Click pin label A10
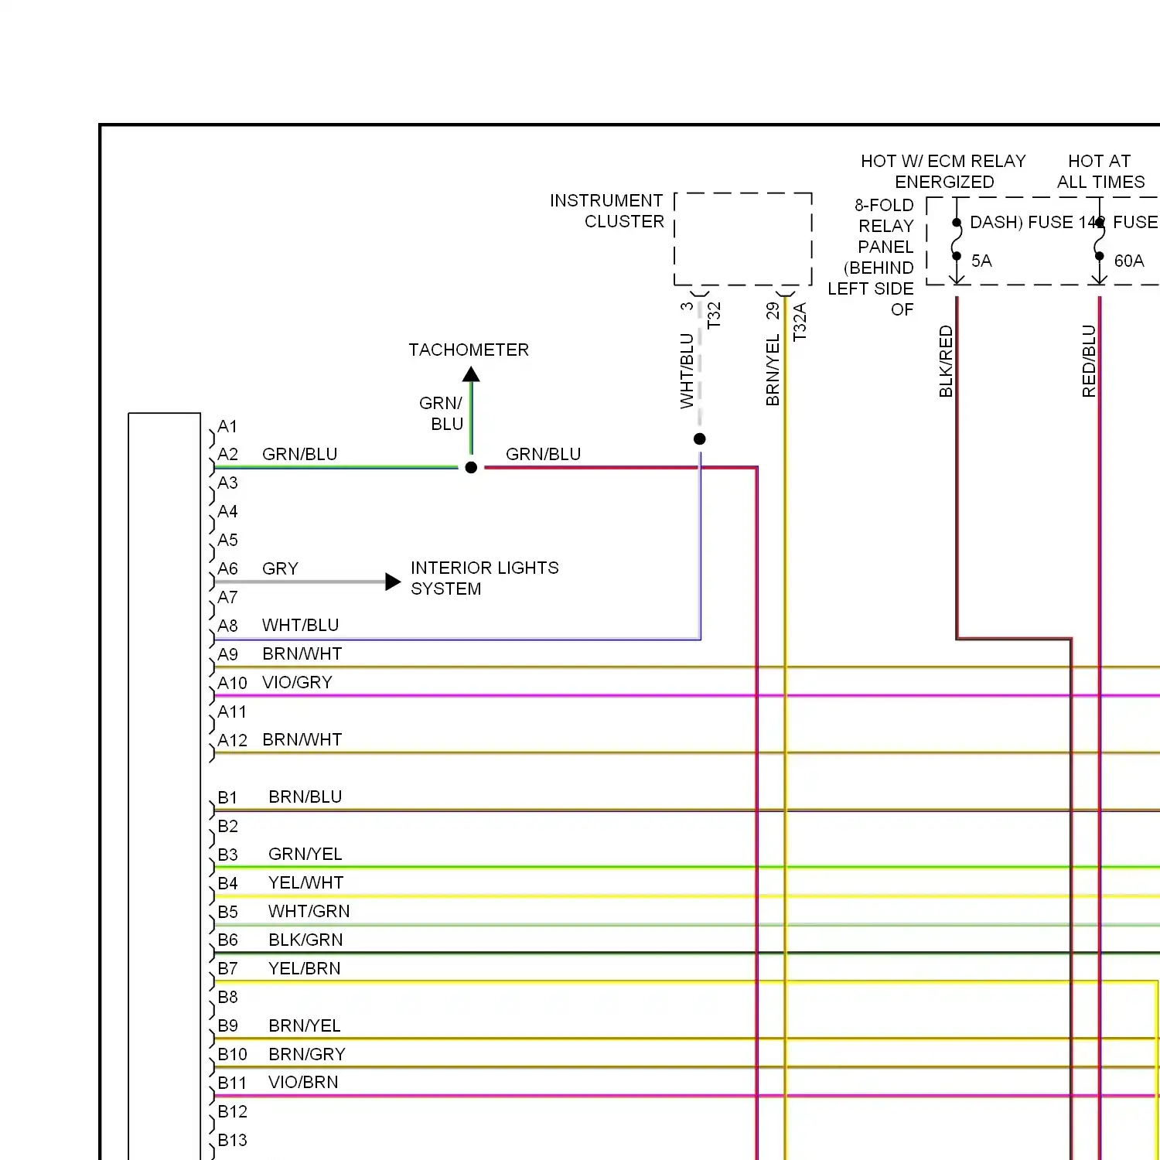Image resolution: width=1160 pixels, height=1160 pixels. 232,684
